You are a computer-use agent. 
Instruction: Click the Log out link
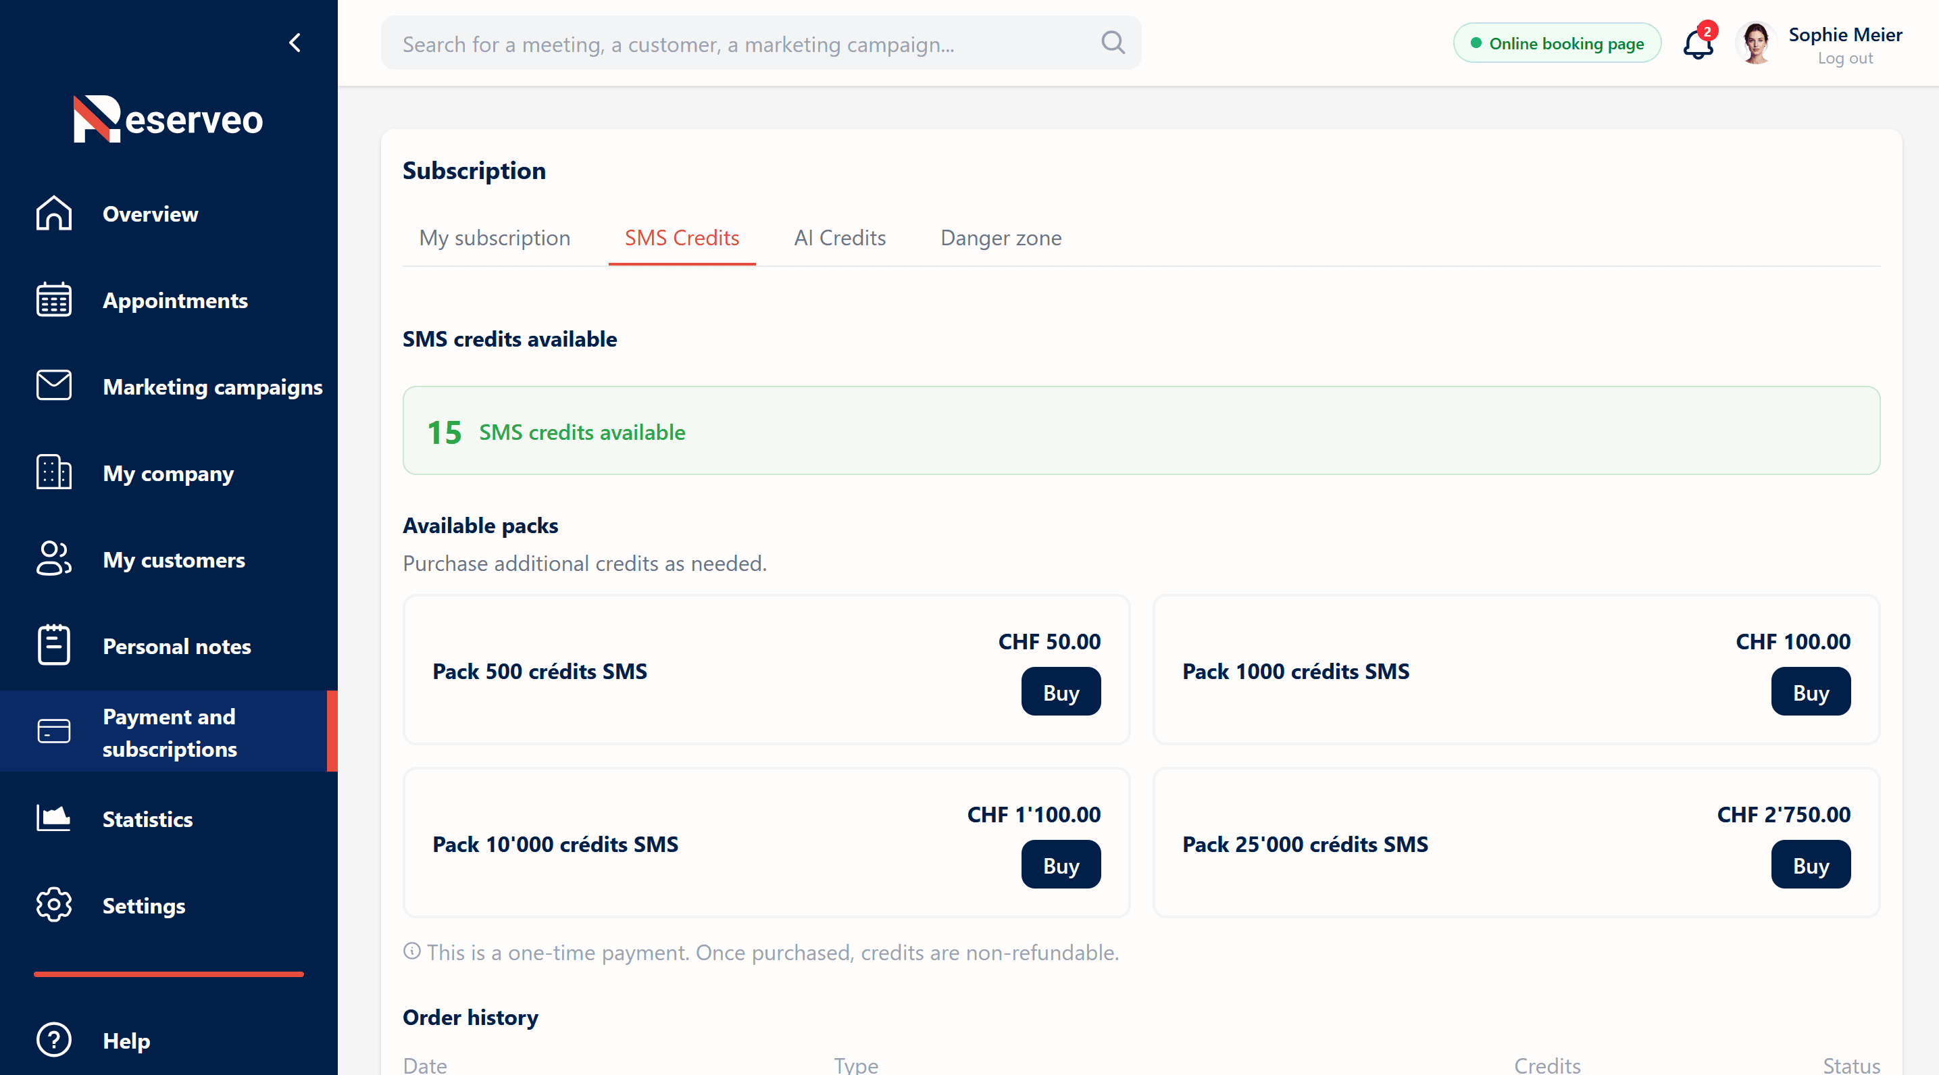click(1845, 59)
